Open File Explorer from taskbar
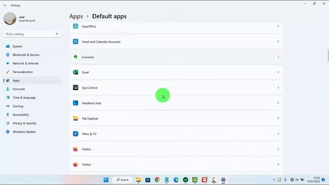Image resolution: width=329 pixels, height=185 pixels. pos(138,180)
